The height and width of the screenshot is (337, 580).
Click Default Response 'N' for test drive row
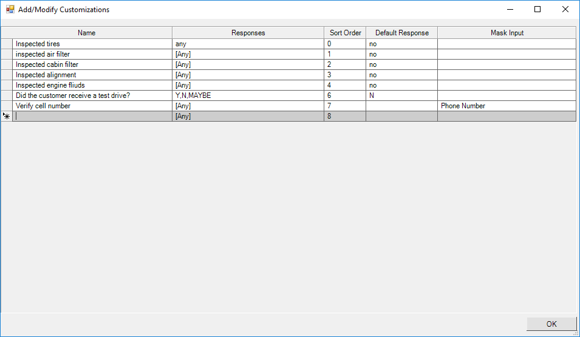coord(401,96)
